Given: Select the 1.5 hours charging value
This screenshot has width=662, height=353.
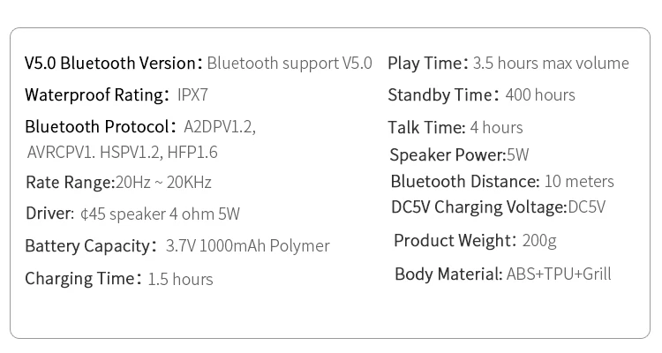Looking at the screenshot, I should tap(180, 279).
